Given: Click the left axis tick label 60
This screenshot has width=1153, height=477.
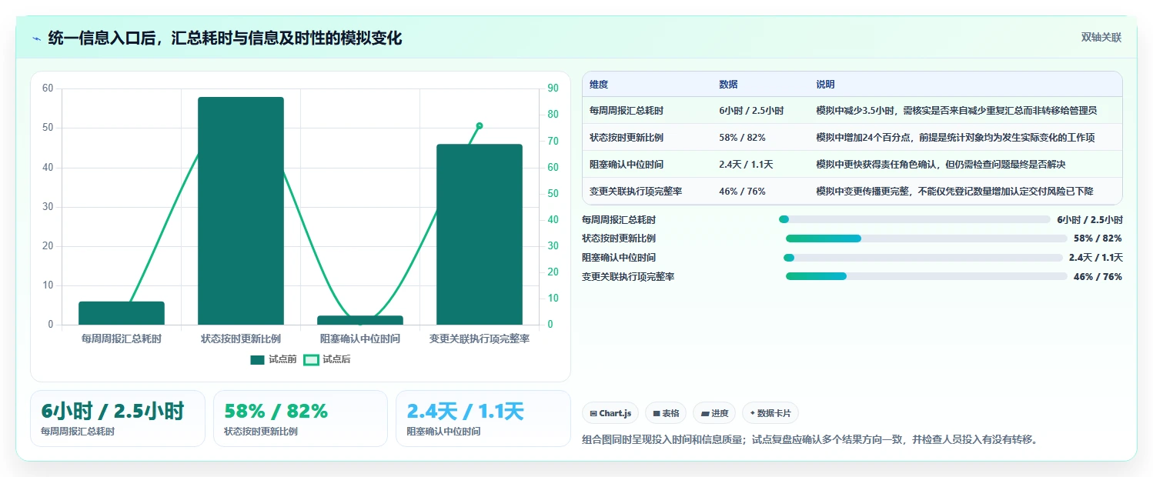Looking at the screenshot, I should click(48, 88).
